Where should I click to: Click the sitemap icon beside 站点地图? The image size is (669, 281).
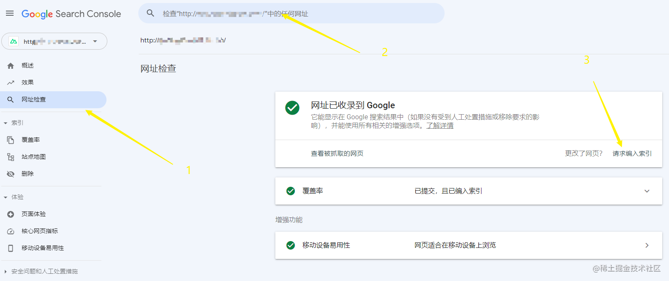click(11, 157)
